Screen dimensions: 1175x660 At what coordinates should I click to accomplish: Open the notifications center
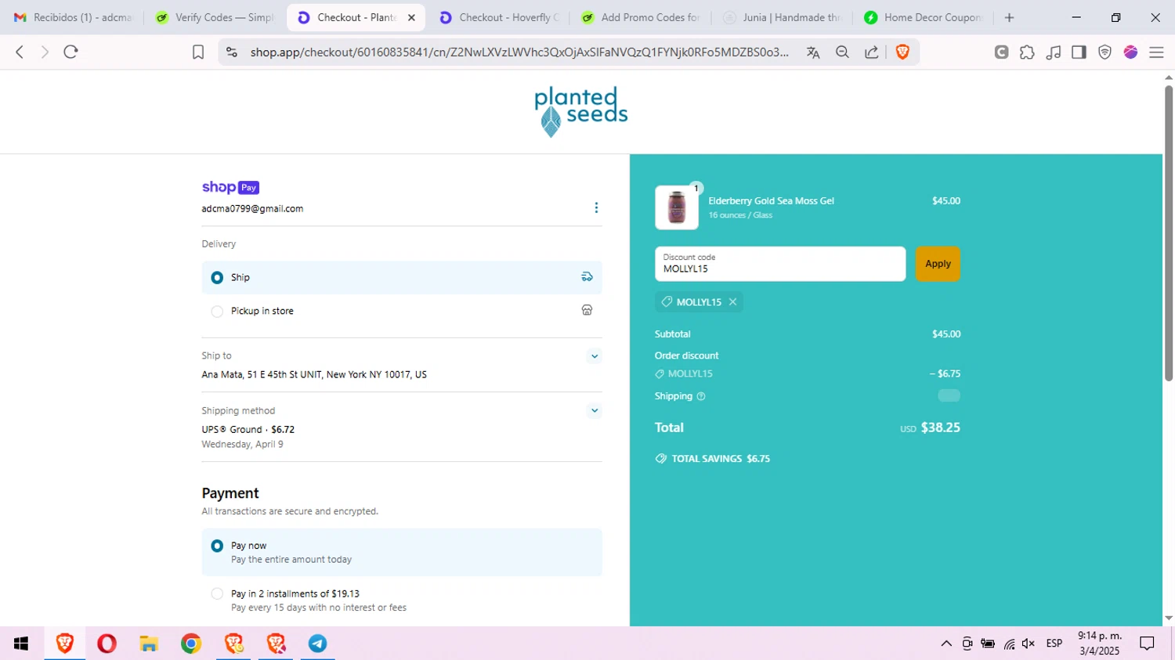coord(1148,644)
